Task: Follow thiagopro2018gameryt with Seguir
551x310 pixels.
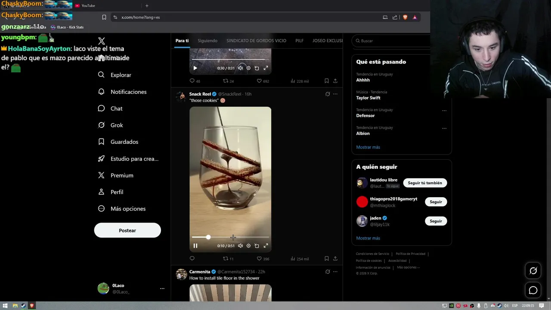Action: tap(436, 202)
